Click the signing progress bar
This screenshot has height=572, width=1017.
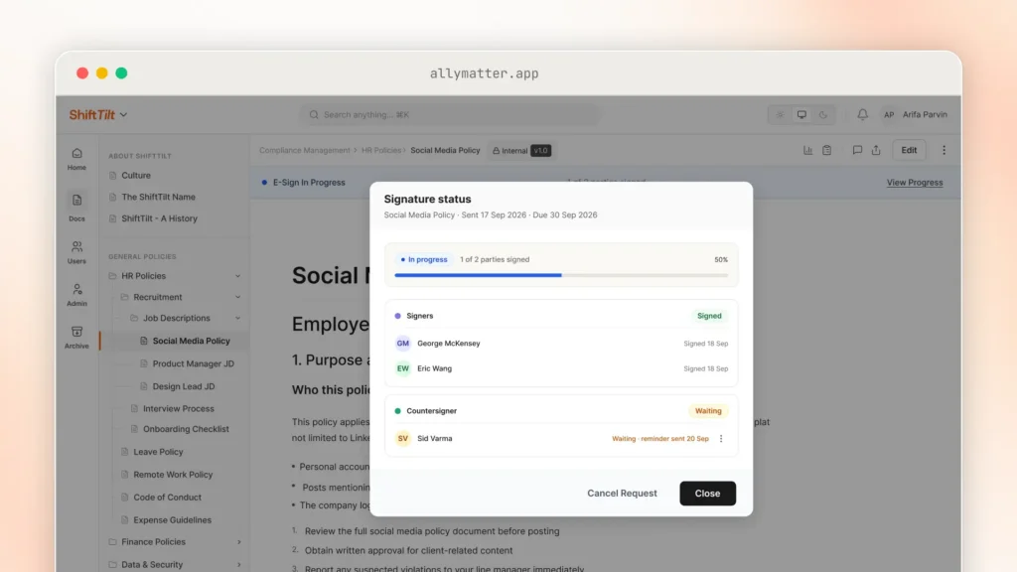pos(561,275)
